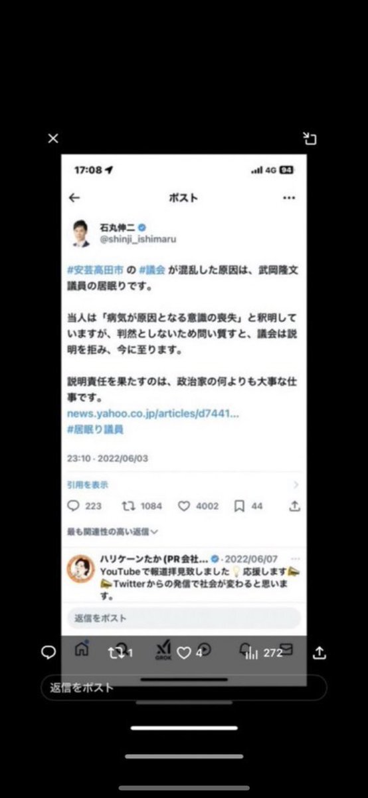Expand 引用を表示 chevron arrow
The width and height of the screenshot is (368, 798).
[x=296, y=485]
